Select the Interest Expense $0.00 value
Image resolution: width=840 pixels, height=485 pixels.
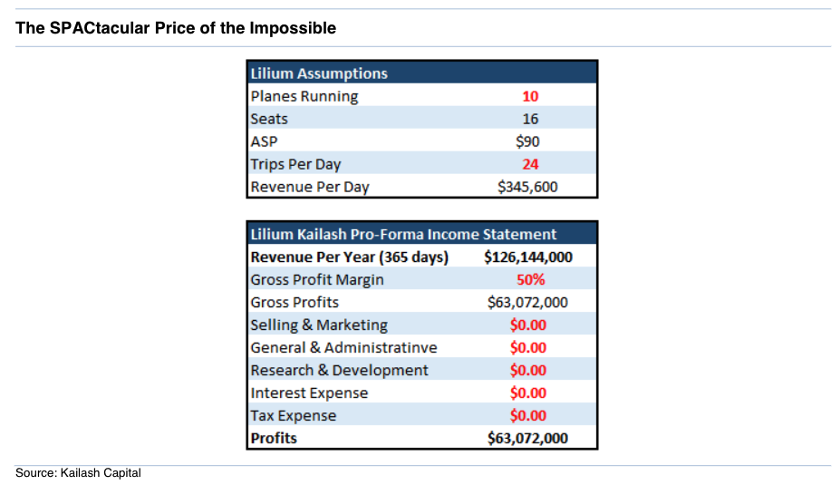[x=527, y=393]
